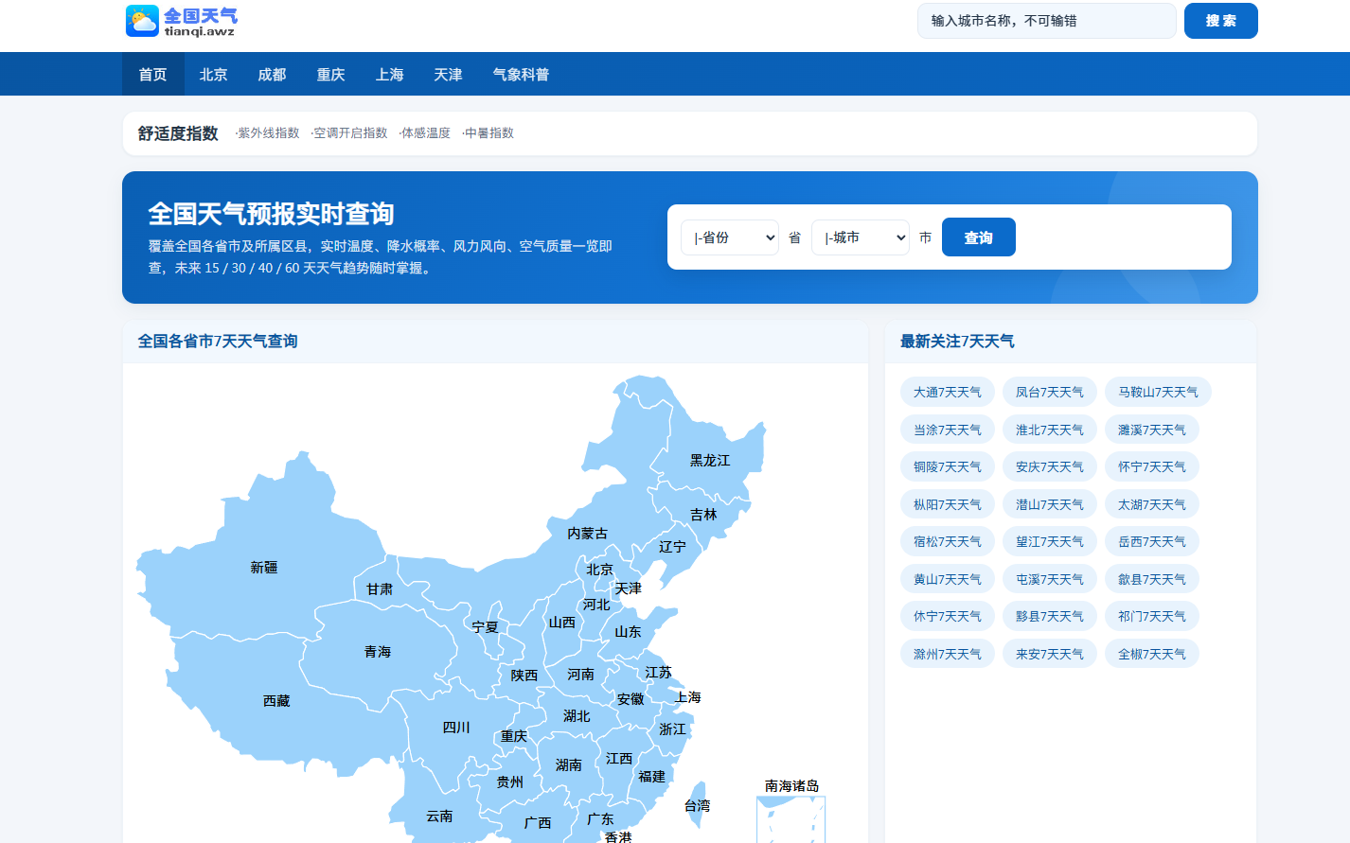Click 淮北7天天气 tag

point(1050,430)
